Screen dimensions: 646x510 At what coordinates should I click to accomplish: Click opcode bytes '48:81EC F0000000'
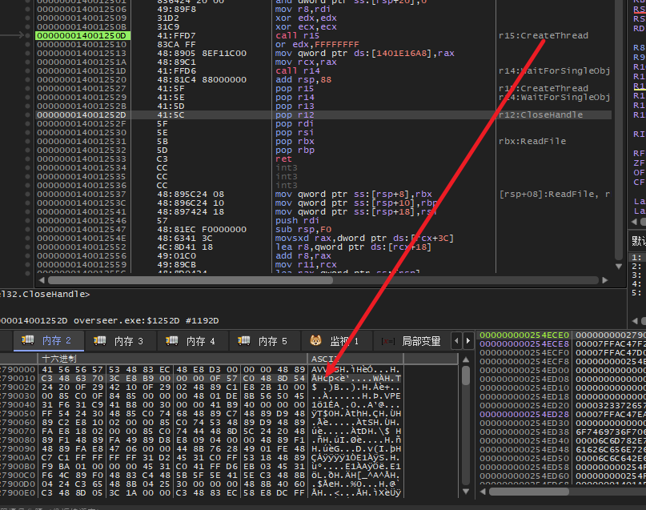[x=202, y=230]
